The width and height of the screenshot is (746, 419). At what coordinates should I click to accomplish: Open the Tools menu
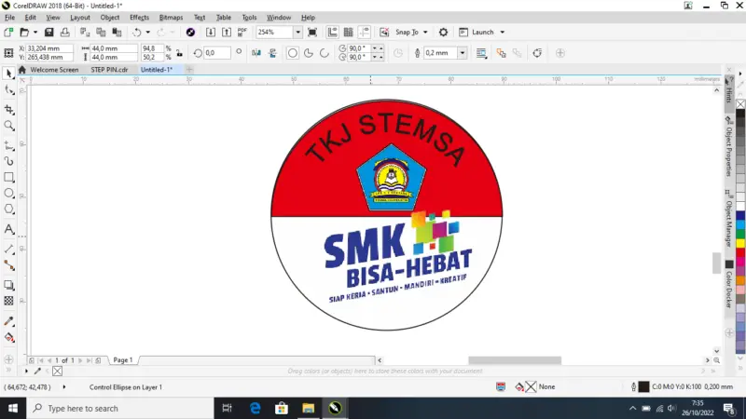[x=249, y=18]
